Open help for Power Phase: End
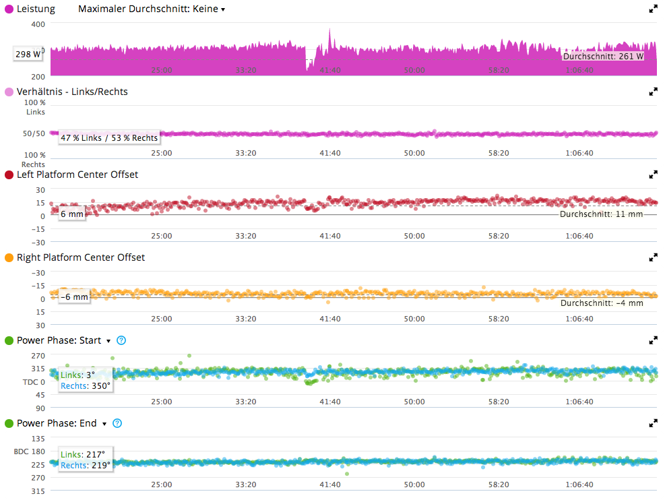The width and height of the screenshot is (665, 500). pyautogui.click(x=117, y=423)
